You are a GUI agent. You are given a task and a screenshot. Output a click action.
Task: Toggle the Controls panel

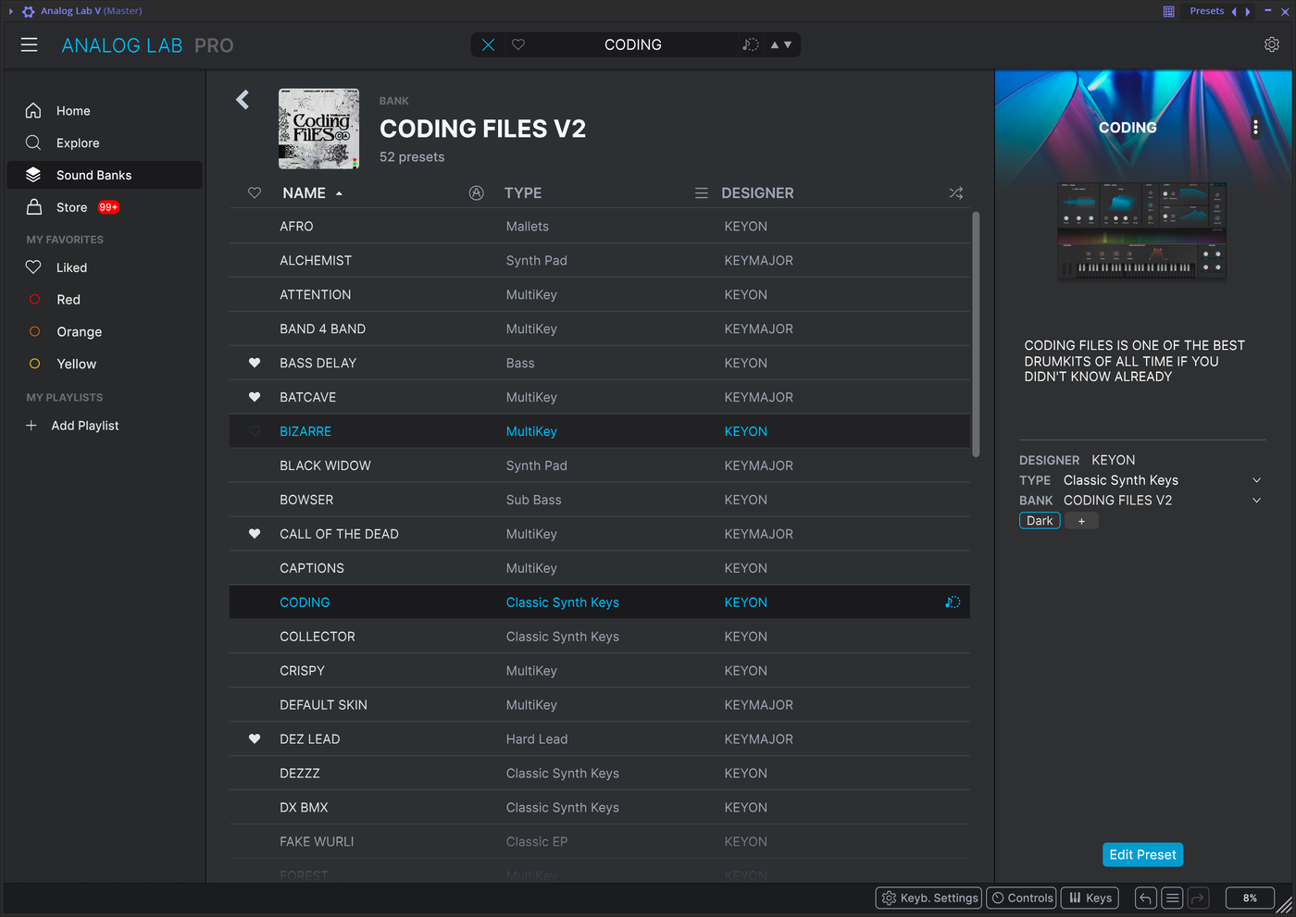coord(1022,898)
